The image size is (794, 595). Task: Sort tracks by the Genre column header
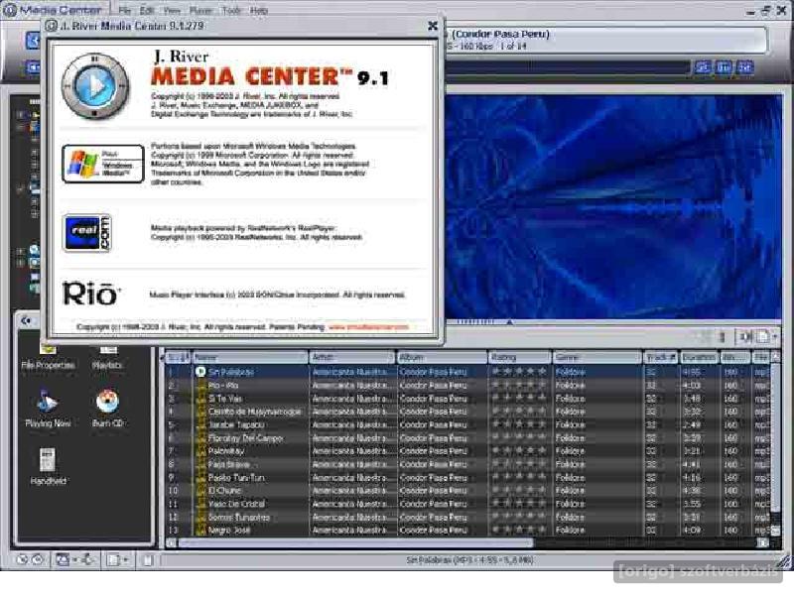pos(597,357)
